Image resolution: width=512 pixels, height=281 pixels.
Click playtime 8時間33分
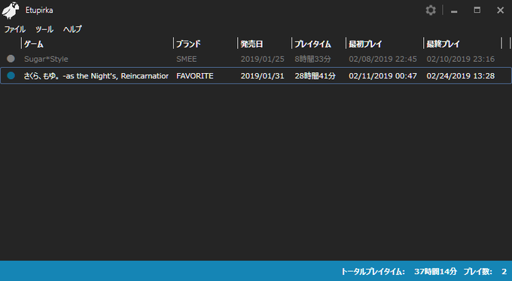312,60
